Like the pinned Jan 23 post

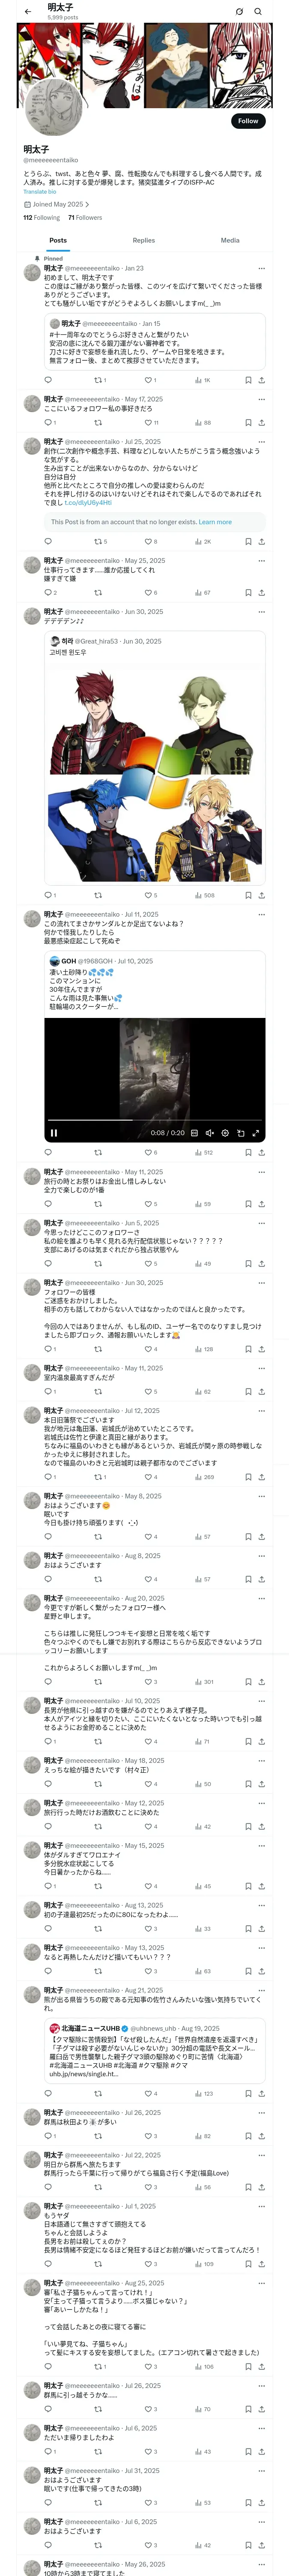point(147,380)
